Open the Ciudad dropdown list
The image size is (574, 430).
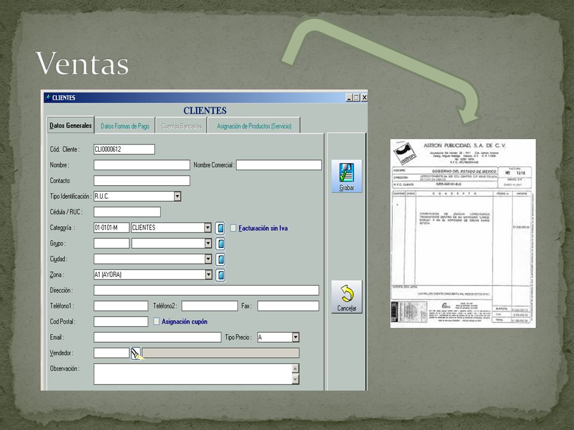point(208,259)
